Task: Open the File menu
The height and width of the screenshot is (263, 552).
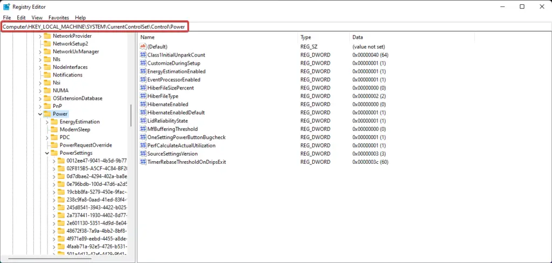Action: click(6, 17)
